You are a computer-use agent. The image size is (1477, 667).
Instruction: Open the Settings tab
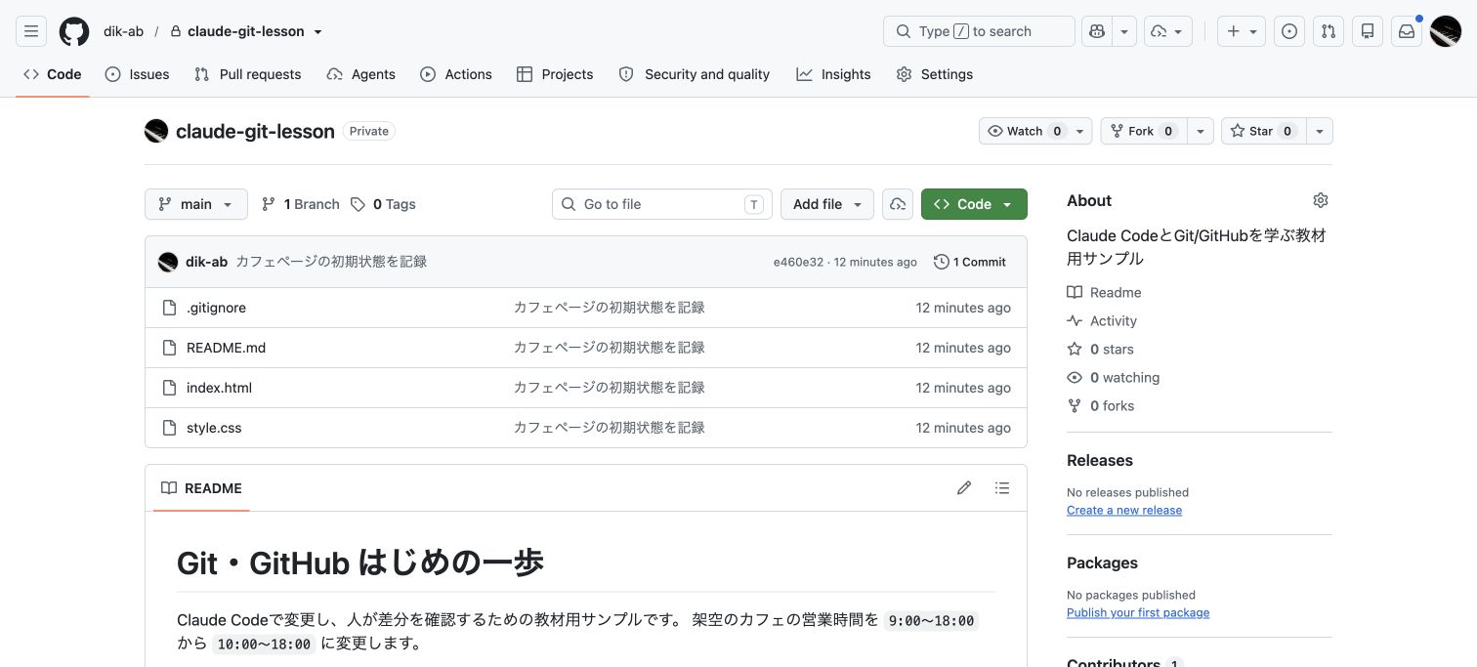pos(935,74)
